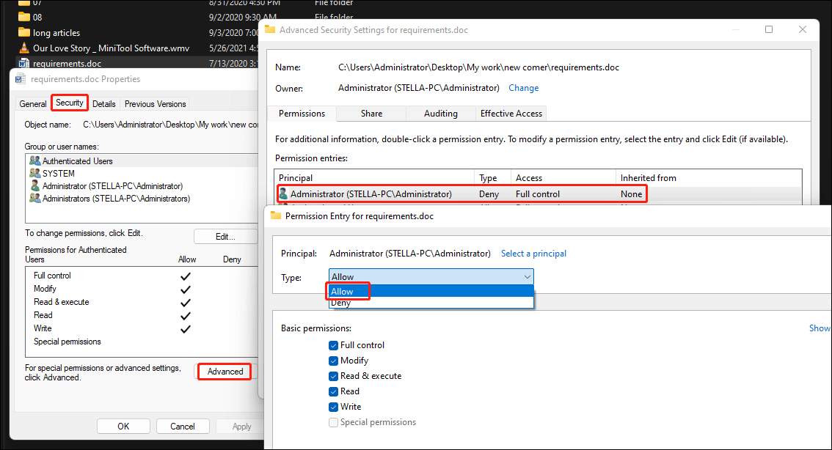The width and height of the screenshot is (832, 450).
Task: Open the Type dropdown combo box
Action: click(x=431, y=277)
